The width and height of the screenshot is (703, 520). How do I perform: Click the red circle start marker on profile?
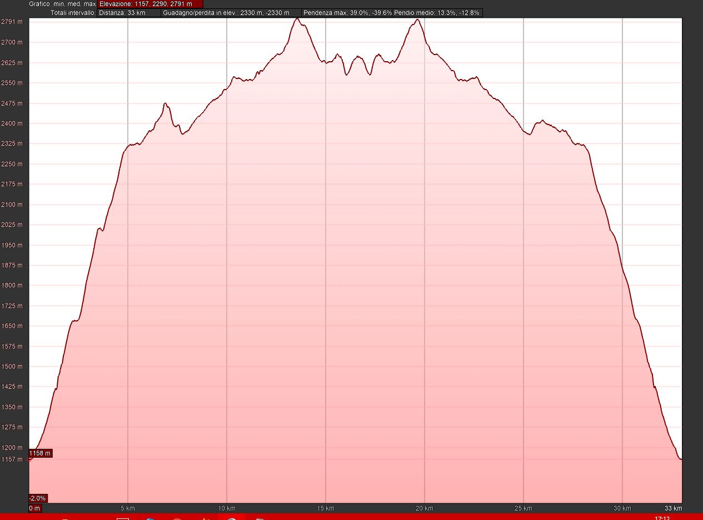click(x=29, y=459)
